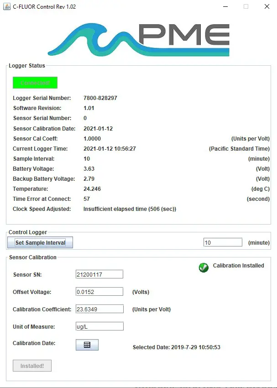
Task: Click the sample interval value 10 in status
Action: 87,159
